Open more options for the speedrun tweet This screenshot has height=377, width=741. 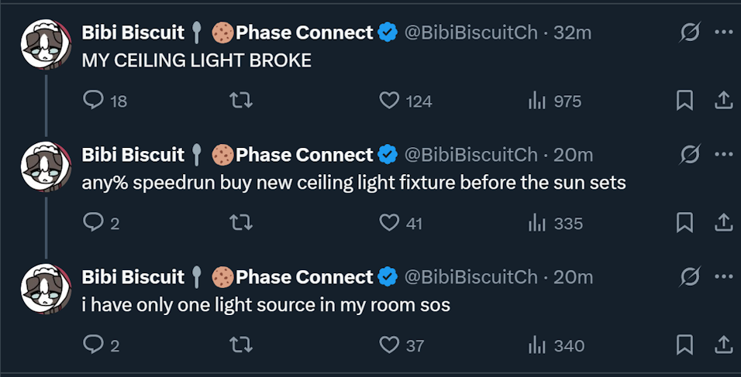[723, 155]
